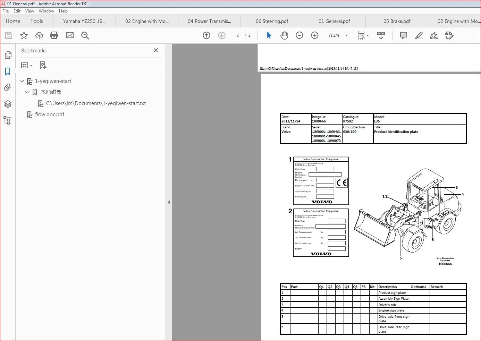Open the Edit menu

[17, 11]
